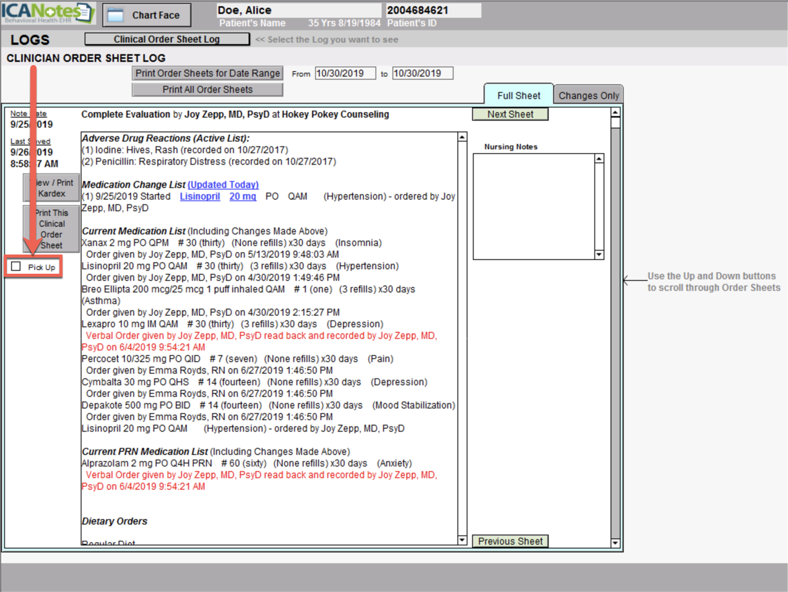Go to the Next Sheet
Viewport: 788px width, 592px height.
509,114
